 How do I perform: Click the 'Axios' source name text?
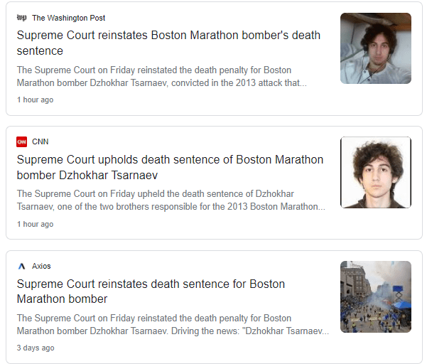[41, 266]
